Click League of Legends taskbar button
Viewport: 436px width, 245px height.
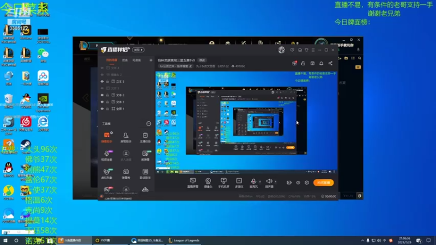click(184, 241)
